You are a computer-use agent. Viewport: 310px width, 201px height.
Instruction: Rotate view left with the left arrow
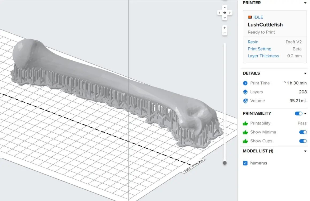coord(219,13)
